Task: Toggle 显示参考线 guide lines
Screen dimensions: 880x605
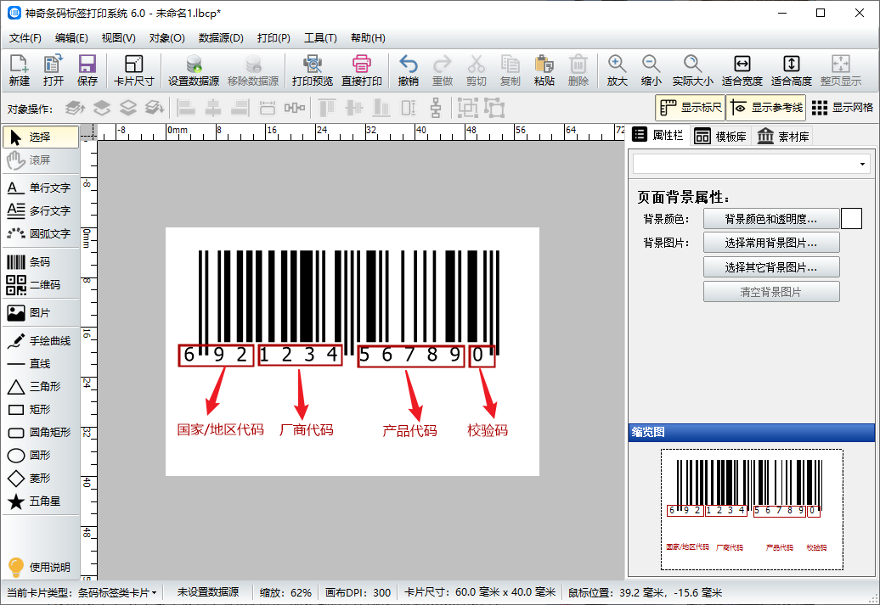Action: coord(766,108)
